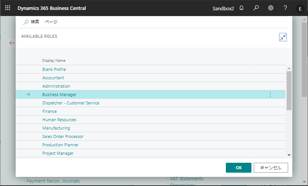This screenshot has width=308, height=186.
Task: Click the Dynamics 365 Business Central title
Action: [52, 8]
